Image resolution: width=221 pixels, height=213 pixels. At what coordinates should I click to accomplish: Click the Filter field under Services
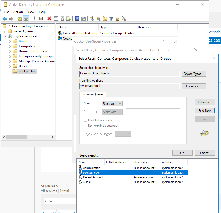pos(60,201)
